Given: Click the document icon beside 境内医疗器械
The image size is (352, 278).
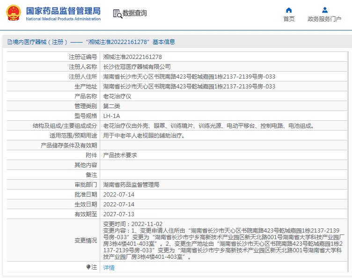Looking at the screenshot, I should (x=9, y=42).
